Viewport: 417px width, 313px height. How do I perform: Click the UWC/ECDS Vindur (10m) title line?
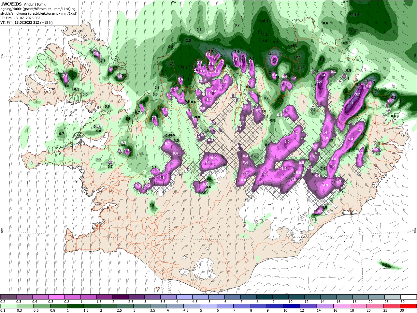click(x=23, y=4)
